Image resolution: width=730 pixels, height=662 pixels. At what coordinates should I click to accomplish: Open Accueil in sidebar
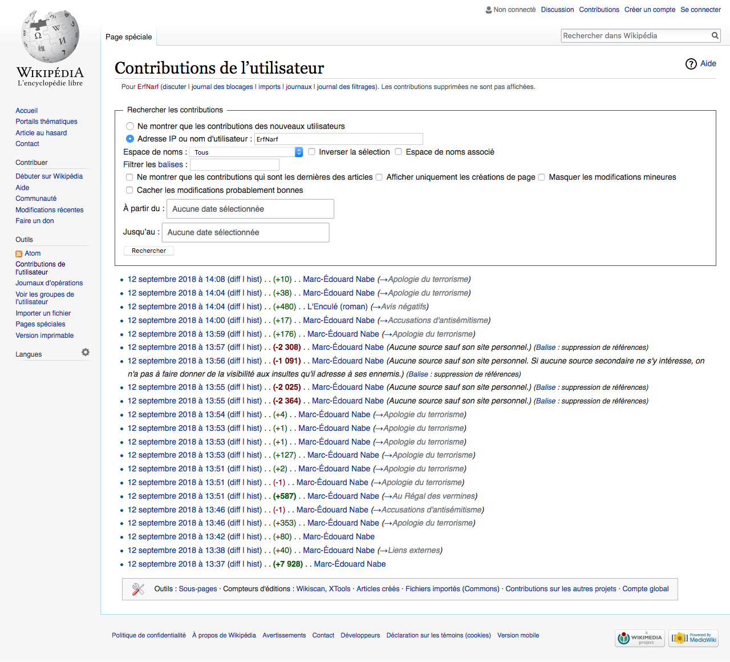(x=27, y=111)
